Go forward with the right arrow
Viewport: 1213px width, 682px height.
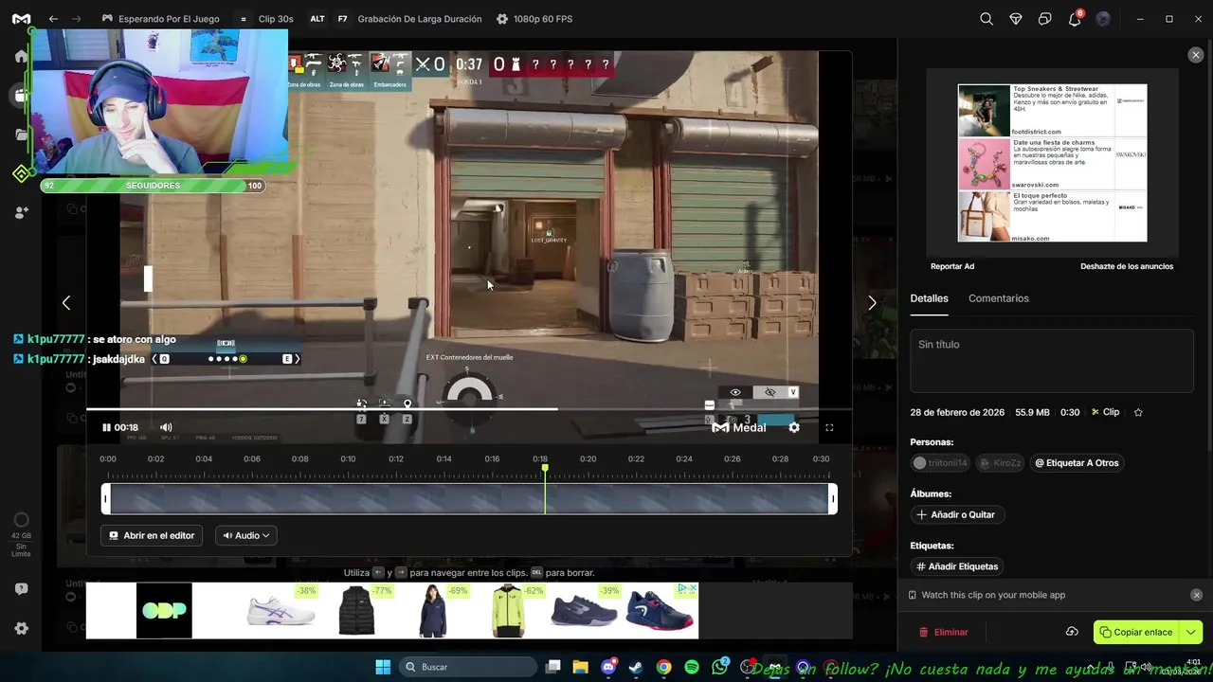[x=77, y=19]
